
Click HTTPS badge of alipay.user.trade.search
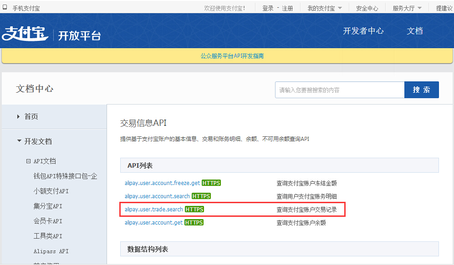coord(194,209)
